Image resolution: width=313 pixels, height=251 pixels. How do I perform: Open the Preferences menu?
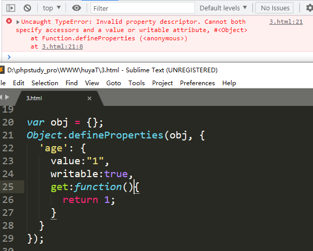coord(197,83)
